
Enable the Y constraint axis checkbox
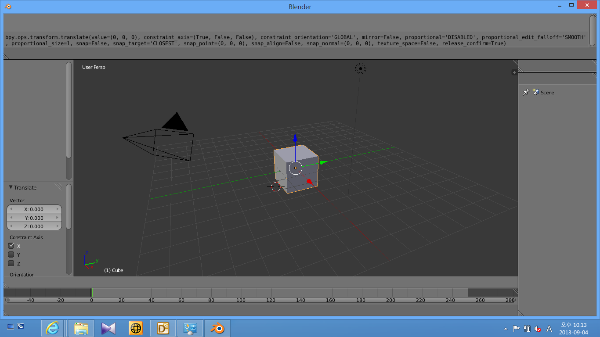11,255
